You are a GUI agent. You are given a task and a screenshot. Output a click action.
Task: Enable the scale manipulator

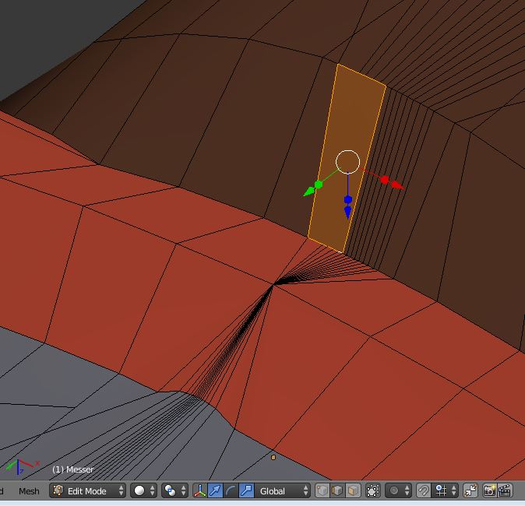coord(246,490)
